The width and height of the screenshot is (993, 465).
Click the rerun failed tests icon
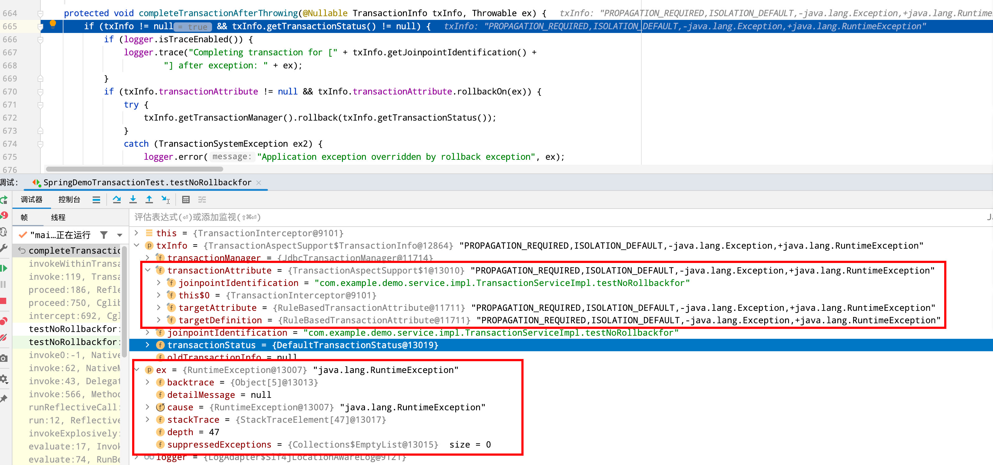(x=3, y=215)
